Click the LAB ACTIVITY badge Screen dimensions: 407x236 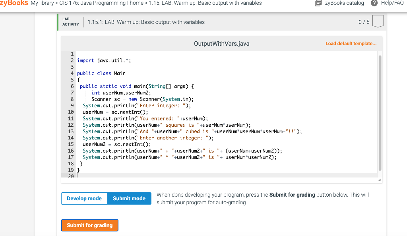(70, 22)
